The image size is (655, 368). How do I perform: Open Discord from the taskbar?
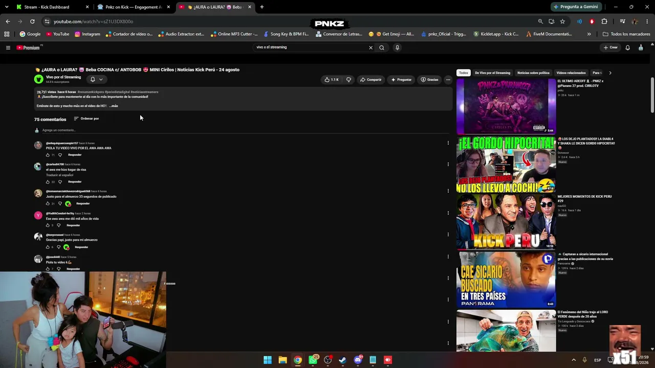[358, 360]
